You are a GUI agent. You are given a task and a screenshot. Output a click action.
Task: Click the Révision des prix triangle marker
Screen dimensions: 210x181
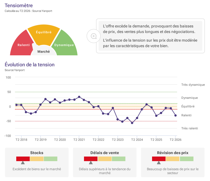159,163
